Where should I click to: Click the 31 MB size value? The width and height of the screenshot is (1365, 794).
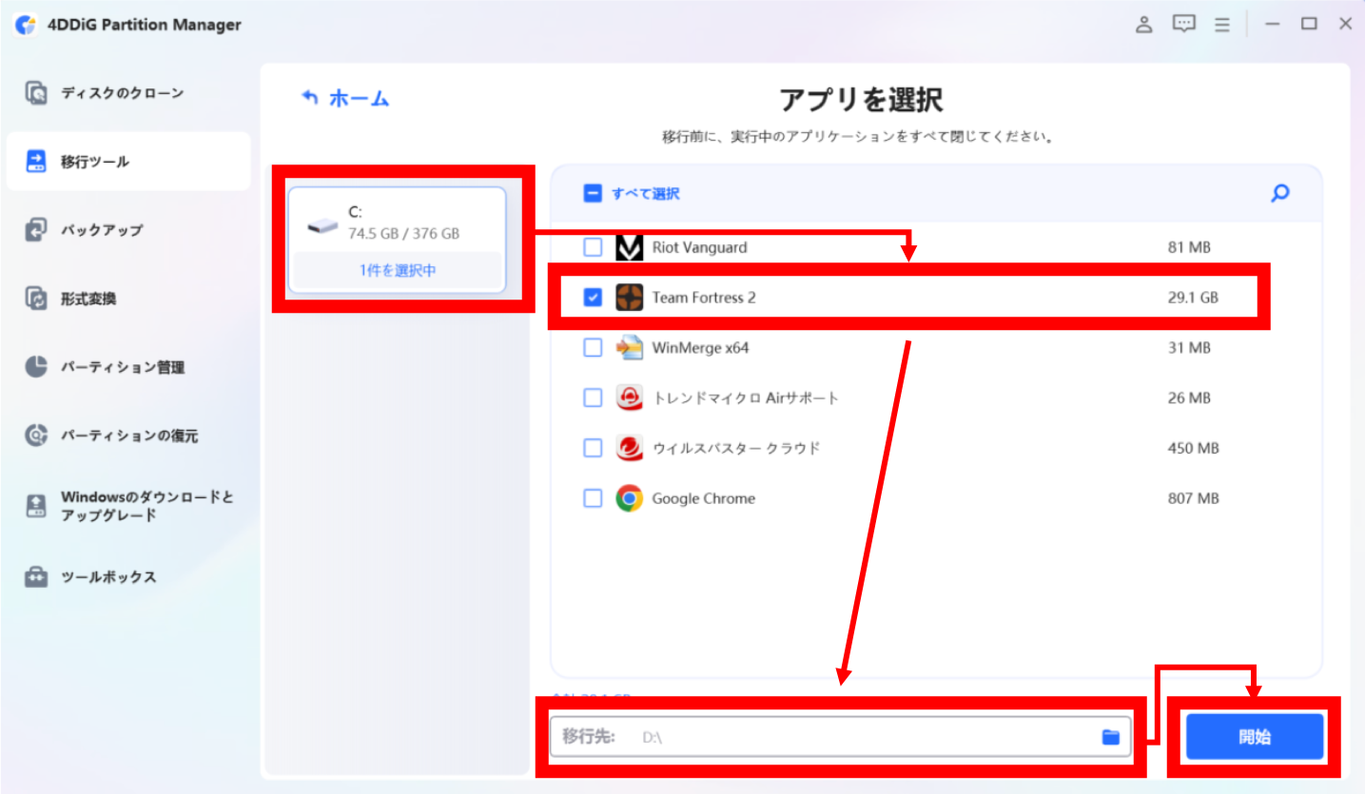click(x=1188, y=348)
